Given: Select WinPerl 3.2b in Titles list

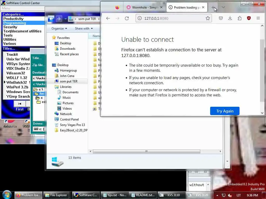Looking at the screenshot, I should [x=17, y=87].
